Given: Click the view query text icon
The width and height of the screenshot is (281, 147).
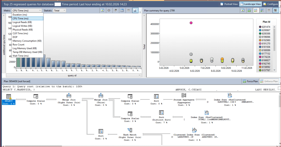Looking at the screenshot, I should click(115, 10).
